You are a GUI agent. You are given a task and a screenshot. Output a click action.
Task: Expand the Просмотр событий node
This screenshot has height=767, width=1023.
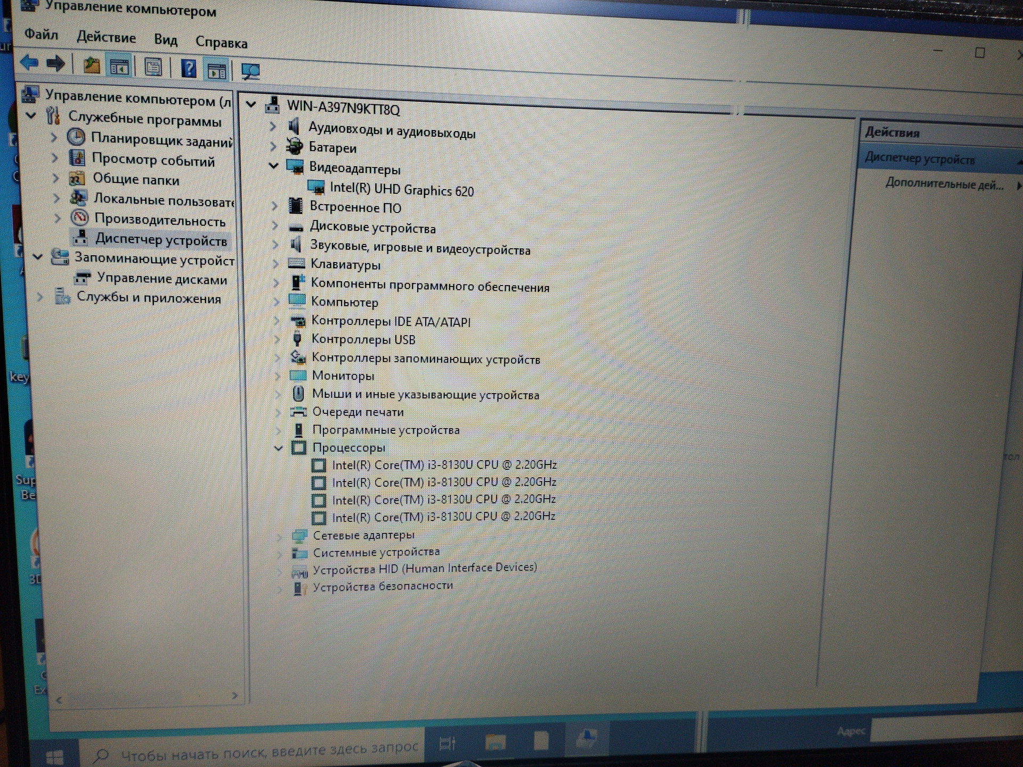54,158
